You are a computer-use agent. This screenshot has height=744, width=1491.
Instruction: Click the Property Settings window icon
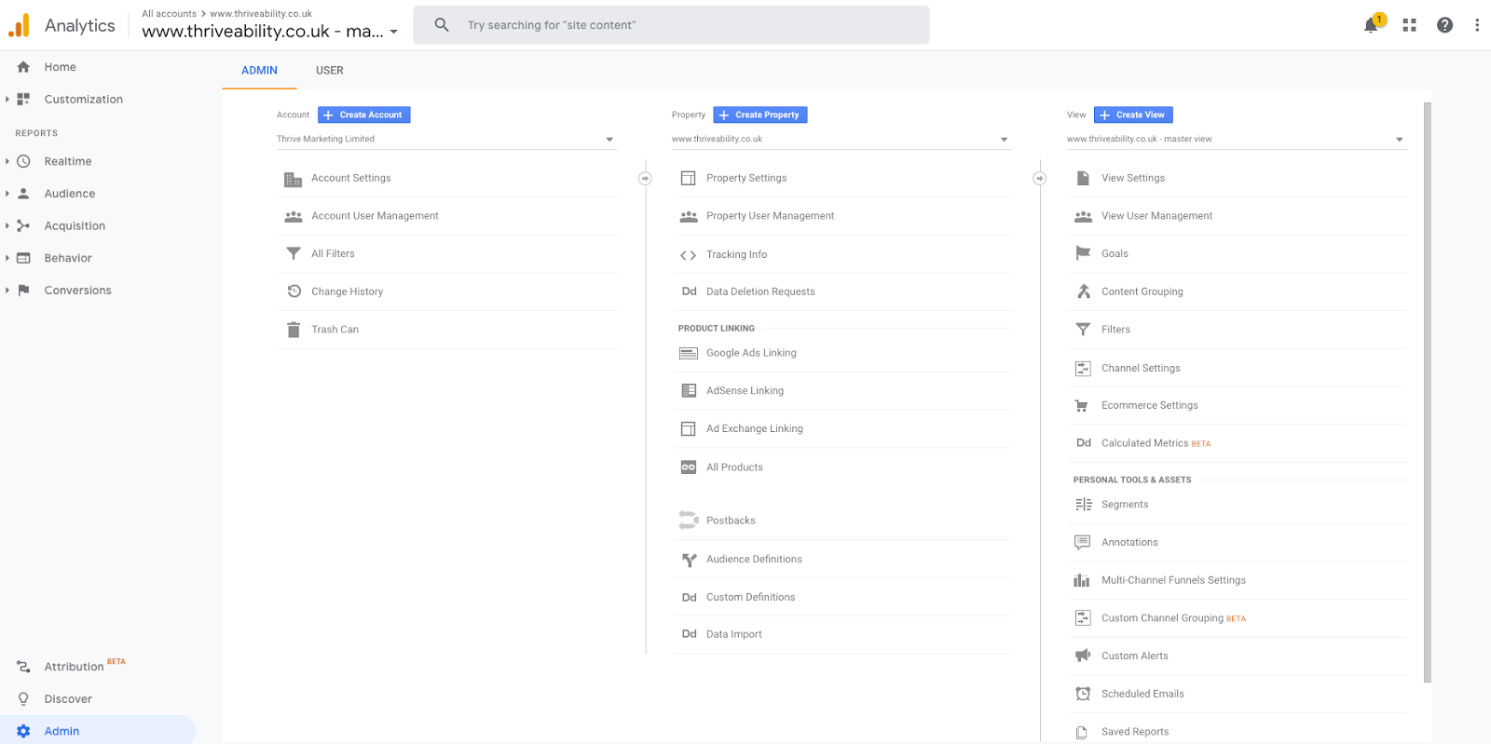(x=689, y=178)
